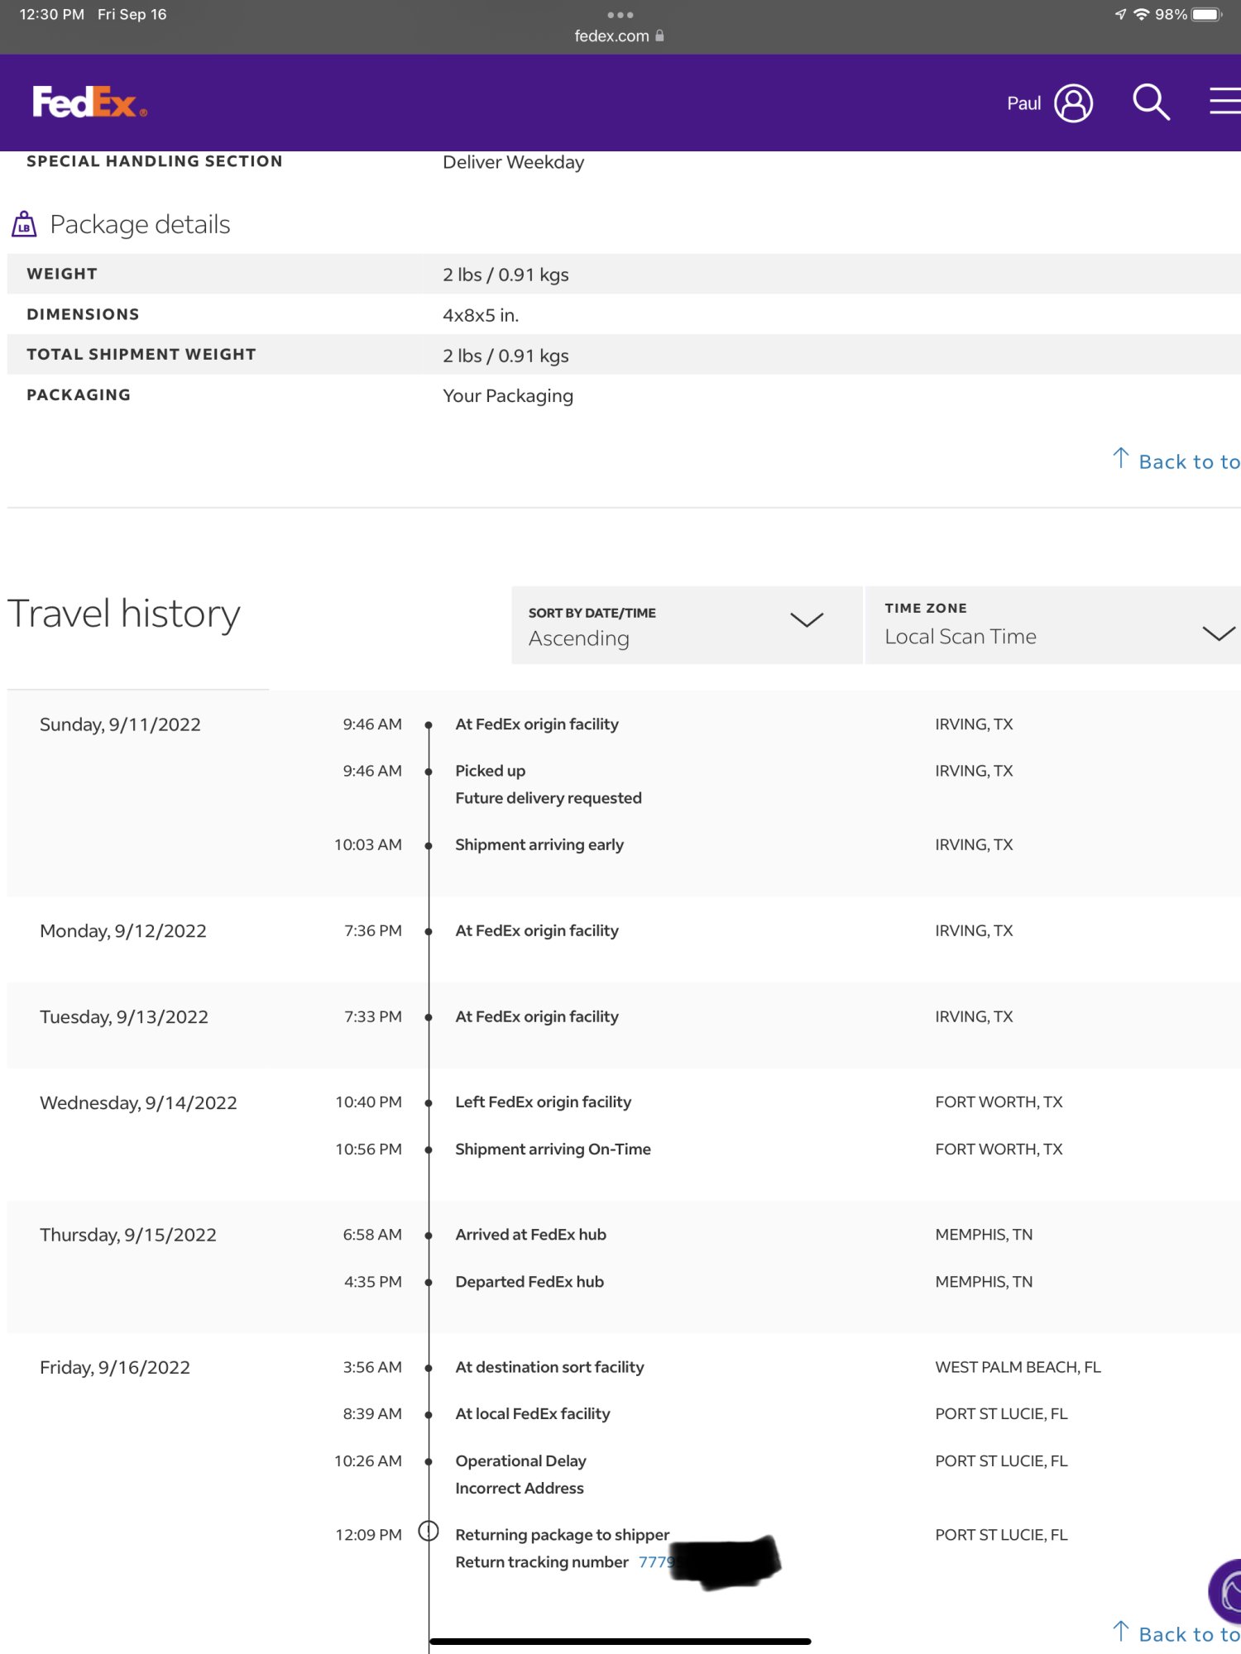Open the Paul account profile icon

[x=1073, y=103]
